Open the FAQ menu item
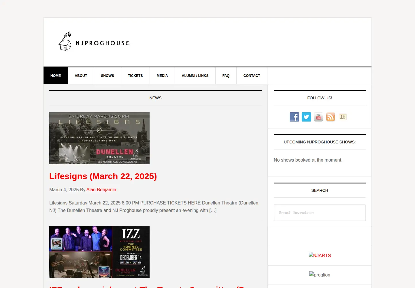 pyautogui.click(x=226, y=76)
